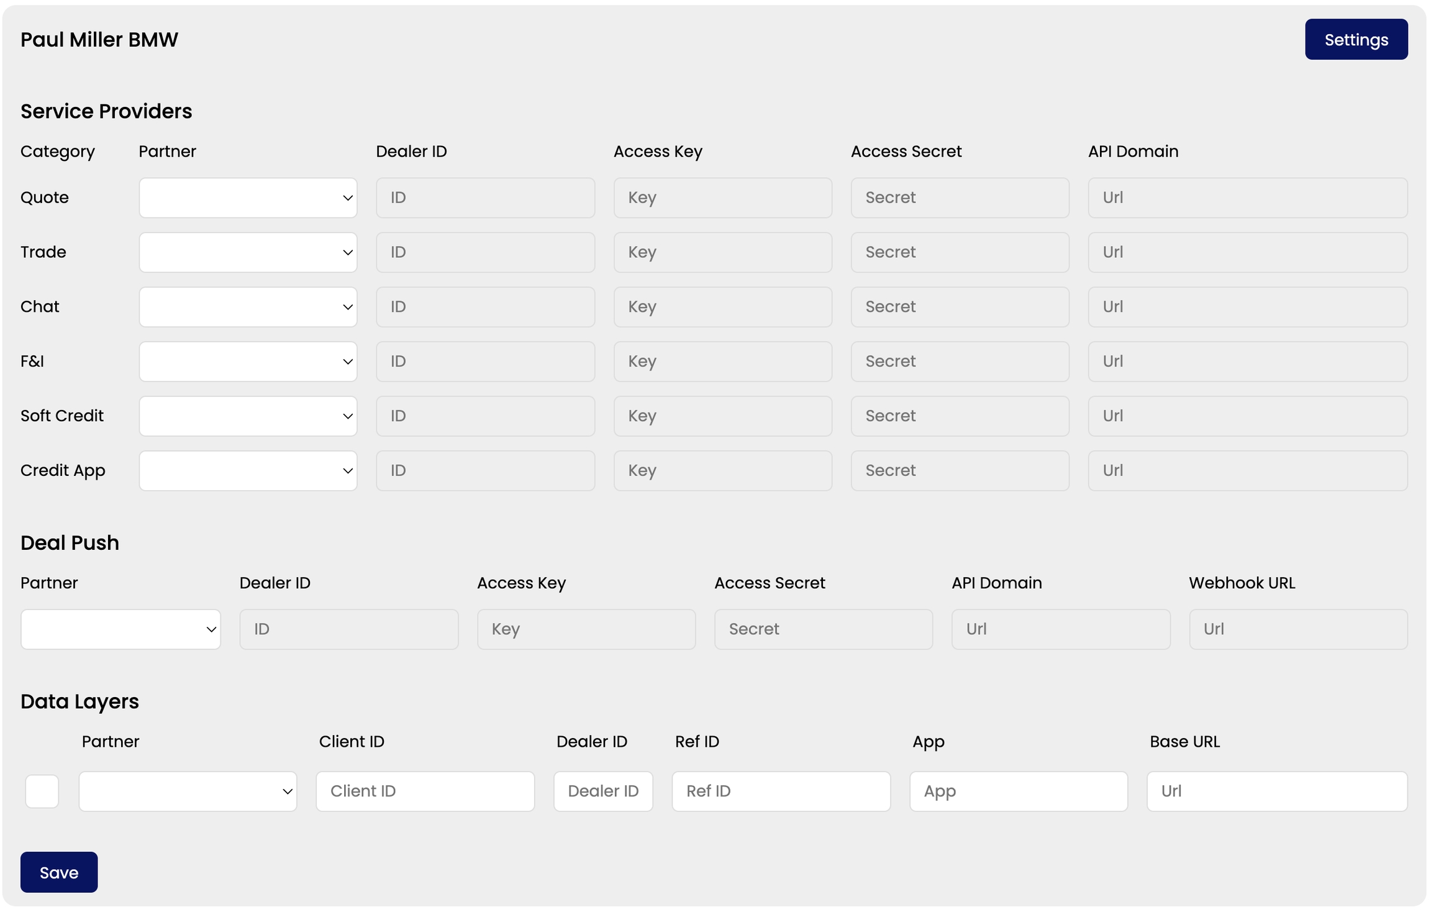Screen dimensions: 1431x912
Task: Open the Settings button
Action: (x=1355, y=40)
